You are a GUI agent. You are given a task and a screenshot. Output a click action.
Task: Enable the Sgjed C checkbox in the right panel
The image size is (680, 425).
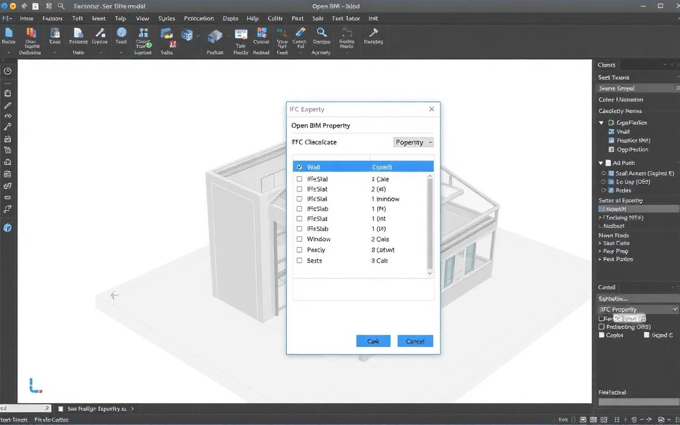[x=647, y=335]
